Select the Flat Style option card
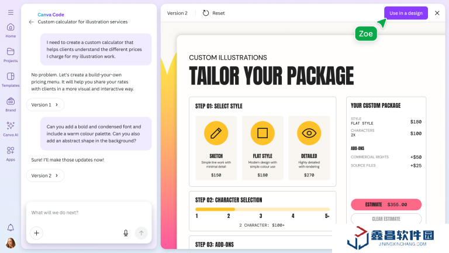Image resolution: width=449 pixels, height=253 pixels. click(263, 148)
